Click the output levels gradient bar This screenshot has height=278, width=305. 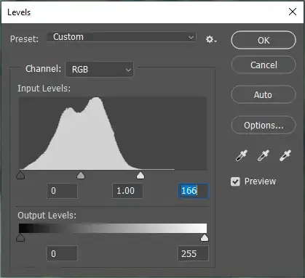point(113,229)
